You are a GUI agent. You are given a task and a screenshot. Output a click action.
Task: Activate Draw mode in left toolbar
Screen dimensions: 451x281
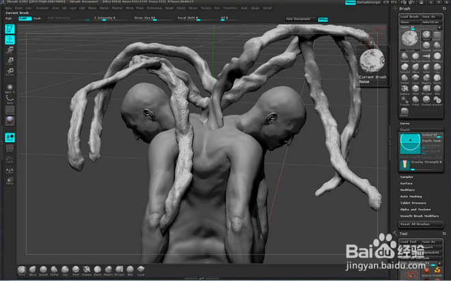[x=10, y=40]
